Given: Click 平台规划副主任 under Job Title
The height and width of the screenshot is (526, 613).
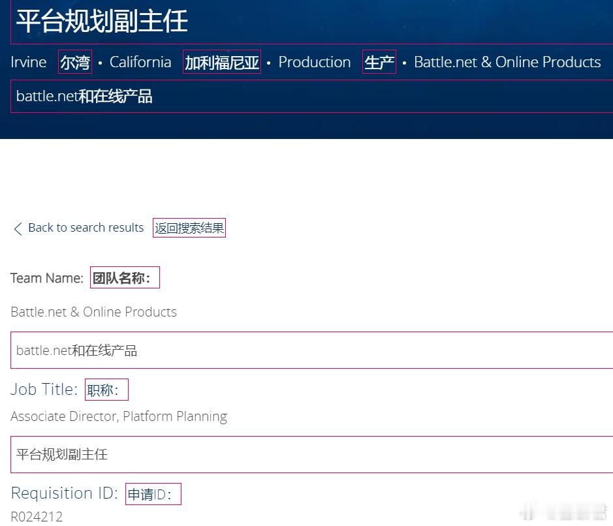Looking at the screenshot, I should coord(62,454).
